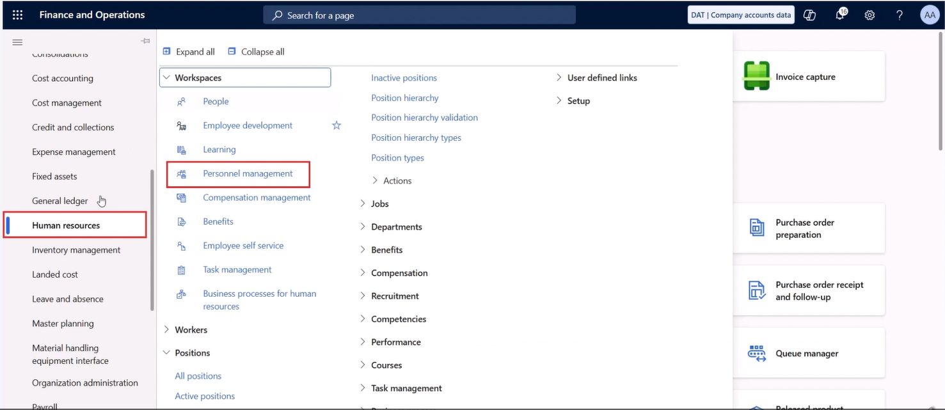Viewport: 945px width, 410px height.
Task: Expand the Courses section
Action: click(363, 365)
